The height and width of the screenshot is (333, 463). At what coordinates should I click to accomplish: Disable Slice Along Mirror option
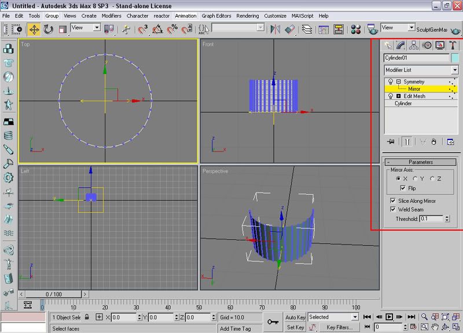[394, 201]
